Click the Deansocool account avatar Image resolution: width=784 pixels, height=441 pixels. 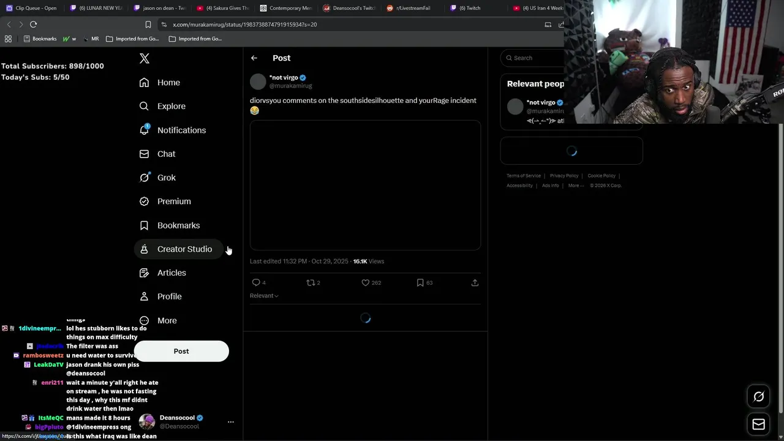point(146,422)
